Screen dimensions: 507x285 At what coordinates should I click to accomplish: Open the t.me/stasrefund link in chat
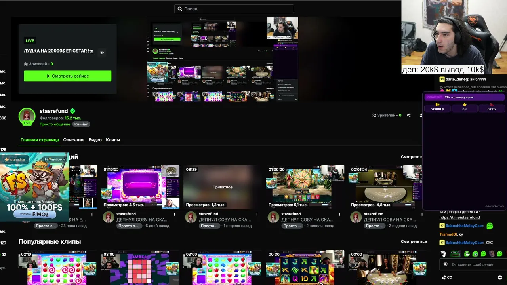tap(459, 217)
